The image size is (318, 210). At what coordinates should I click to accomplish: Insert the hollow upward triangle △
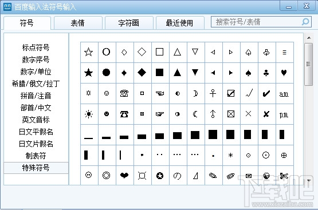click(x=177, y=52)
